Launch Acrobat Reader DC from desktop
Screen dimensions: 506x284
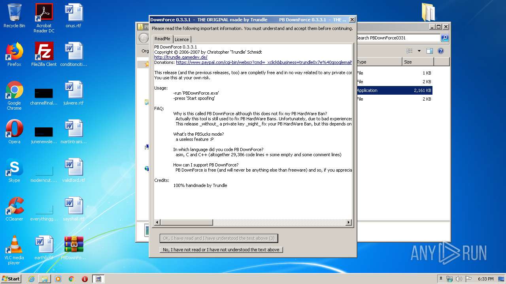pos(44,18)
